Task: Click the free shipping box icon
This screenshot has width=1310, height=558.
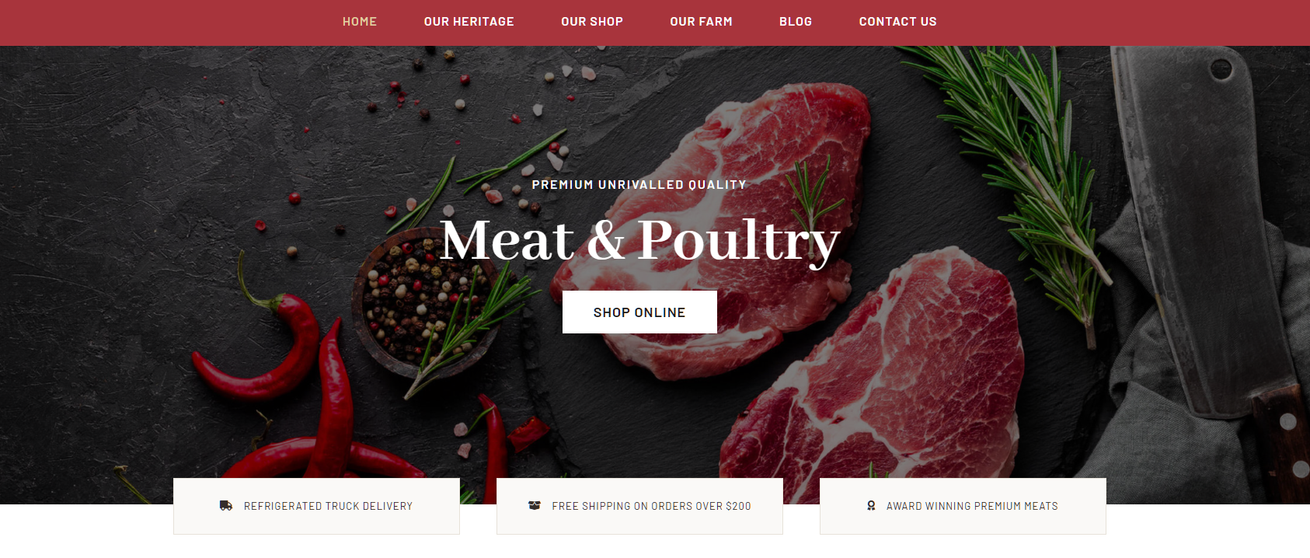Action: pyautogui.click(x=535, y=505)
